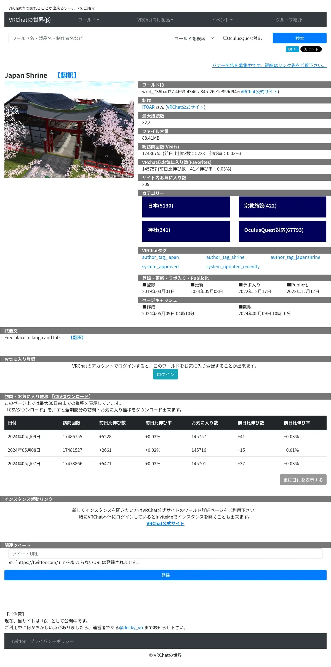This screenshot has height=667, width=331.
Task: Toggle the OculusQuest対応 checkbox
Action: tap(225, 38)
